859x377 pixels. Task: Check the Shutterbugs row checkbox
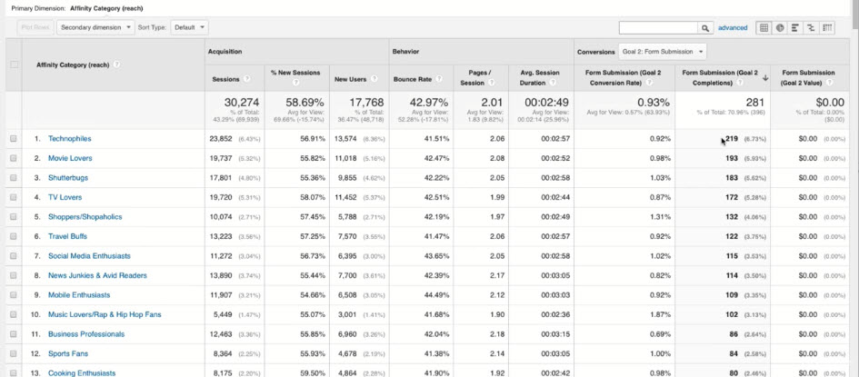14,178
